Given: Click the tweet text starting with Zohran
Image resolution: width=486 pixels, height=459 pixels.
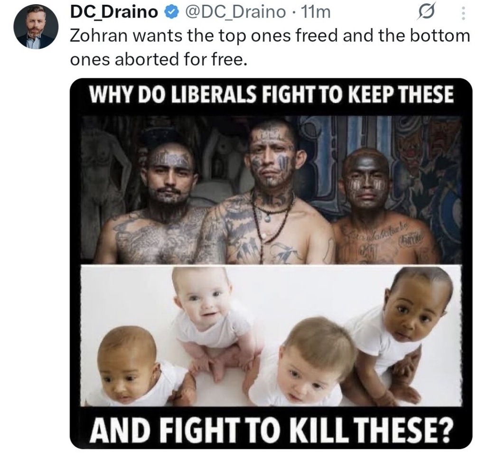Looking at the screenshot, I should point(270,47).
